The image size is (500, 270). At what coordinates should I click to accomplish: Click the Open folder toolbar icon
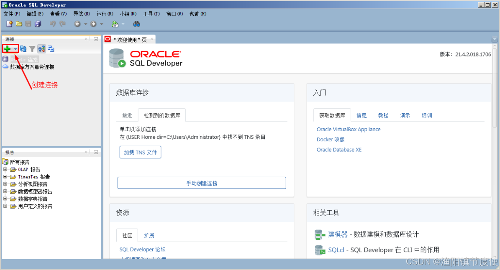tap(19, 24)
